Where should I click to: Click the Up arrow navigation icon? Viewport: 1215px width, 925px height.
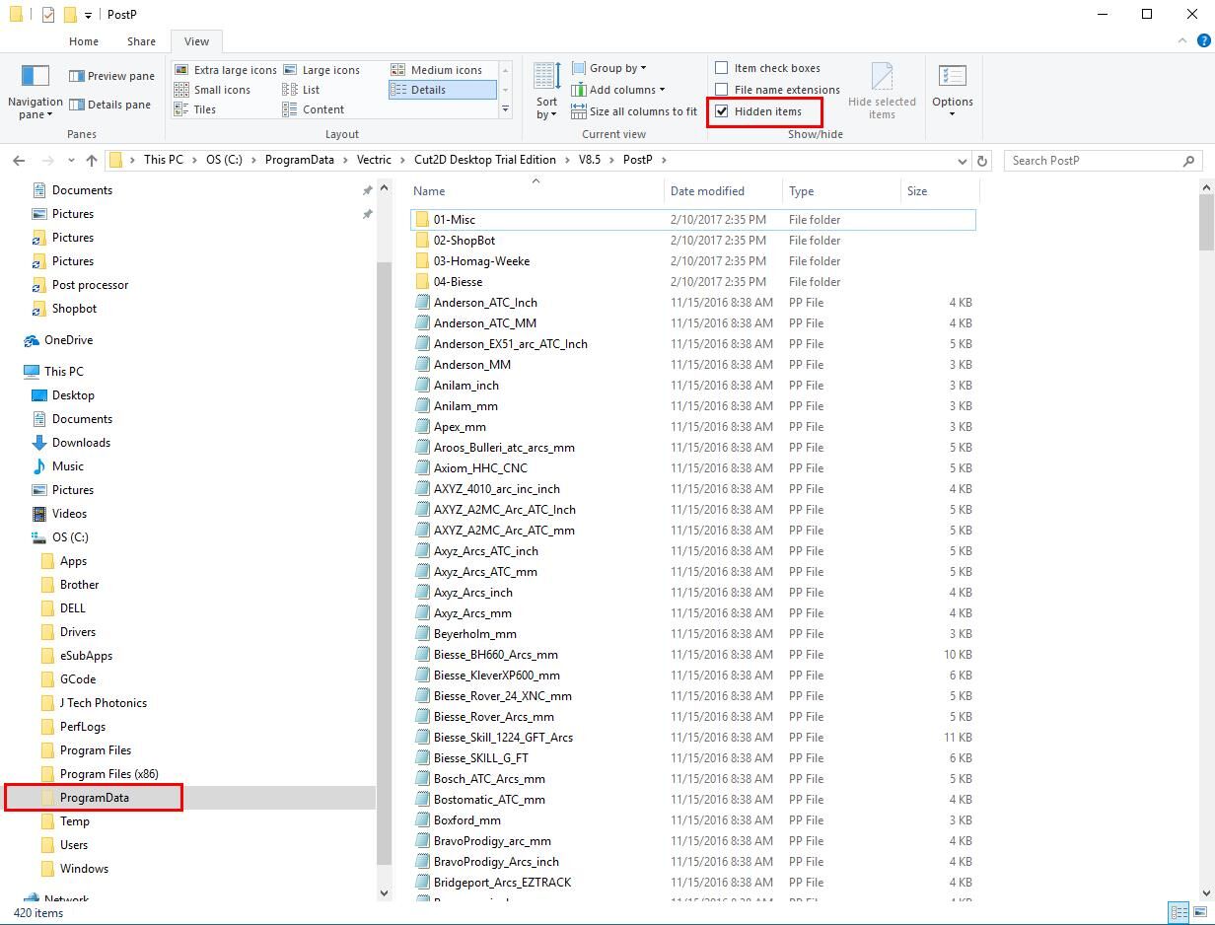(x=92, y=160)
